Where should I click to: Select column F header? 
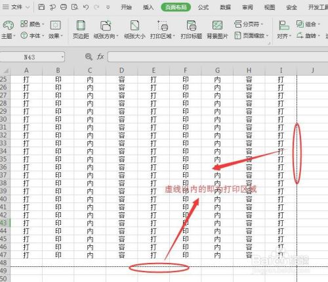186,71
